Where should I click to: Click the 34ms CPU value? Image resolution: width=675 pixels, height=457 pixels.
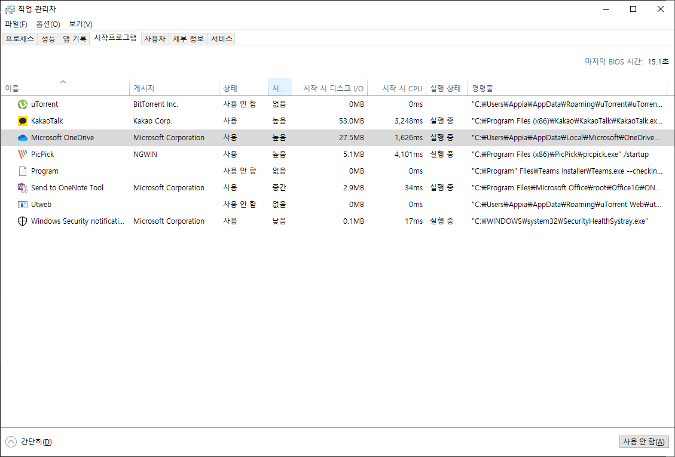pyautogui.click(x=414, y=188)
